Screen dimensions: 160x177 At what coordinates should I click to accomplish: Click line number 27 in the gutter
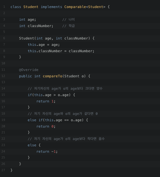(x=3, y=170)
